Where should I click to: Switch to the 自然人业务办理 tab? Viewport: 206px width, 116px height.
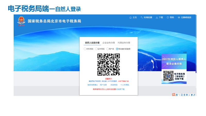pos(92,43)
